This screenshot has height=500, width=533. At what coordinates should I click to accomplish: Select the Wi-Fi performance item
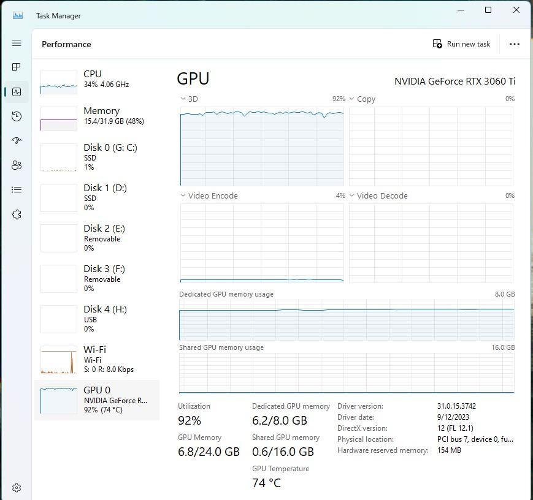(97, 359)
